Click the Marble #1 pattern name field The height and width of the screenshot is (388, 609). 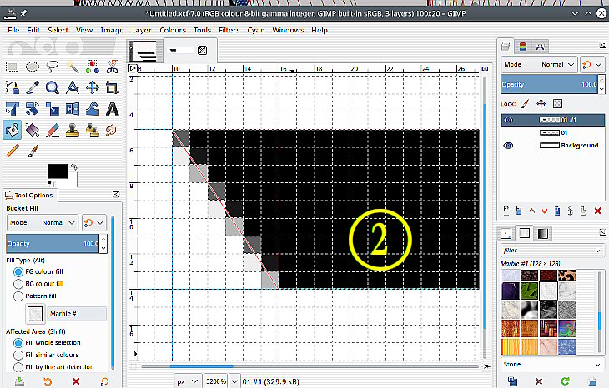pos(77,314)
